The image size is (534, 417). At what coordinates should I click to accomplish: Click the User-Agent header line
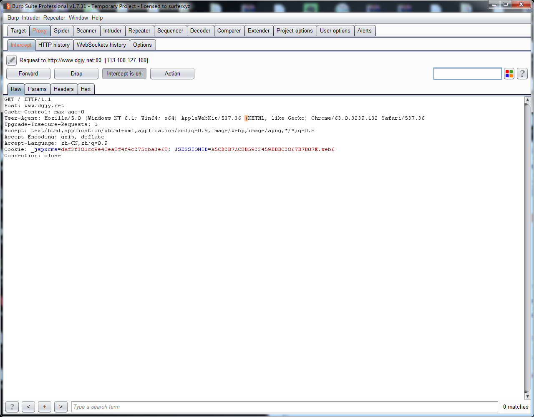[214, 118]
